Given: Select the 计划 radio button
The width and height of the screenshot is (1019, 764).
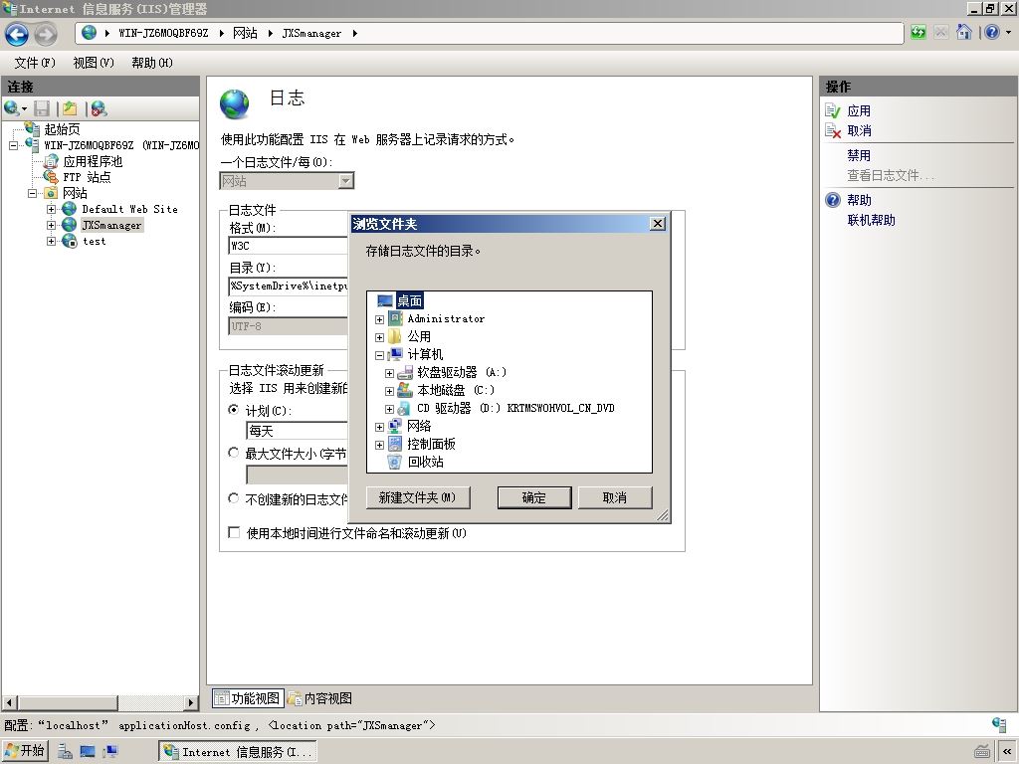Looking at the screenshot, I should [x=233, y=409].
